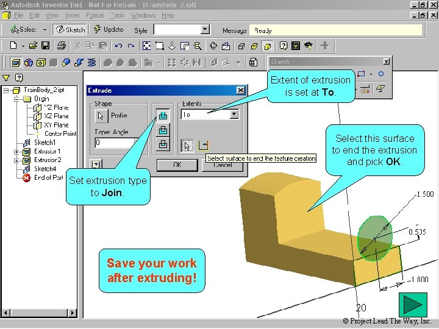Collapse the TrainBody_2.ipt tree node

(x=6, y=90)
